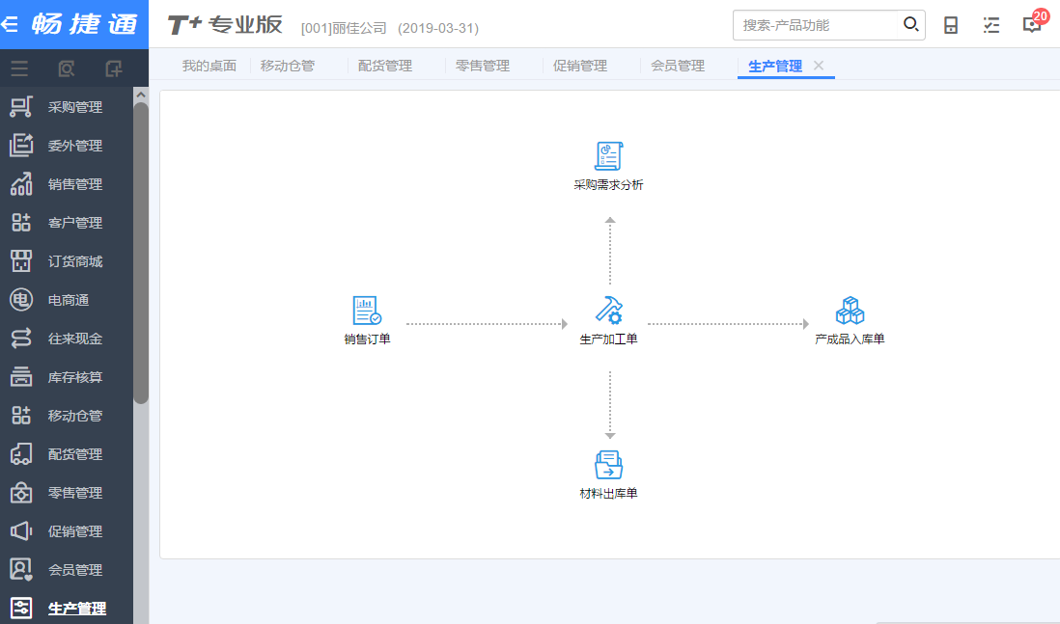Viewport: 1060px width, 624px height.
Task: Open 采购管理 menu label
Action: coord(75,107)
